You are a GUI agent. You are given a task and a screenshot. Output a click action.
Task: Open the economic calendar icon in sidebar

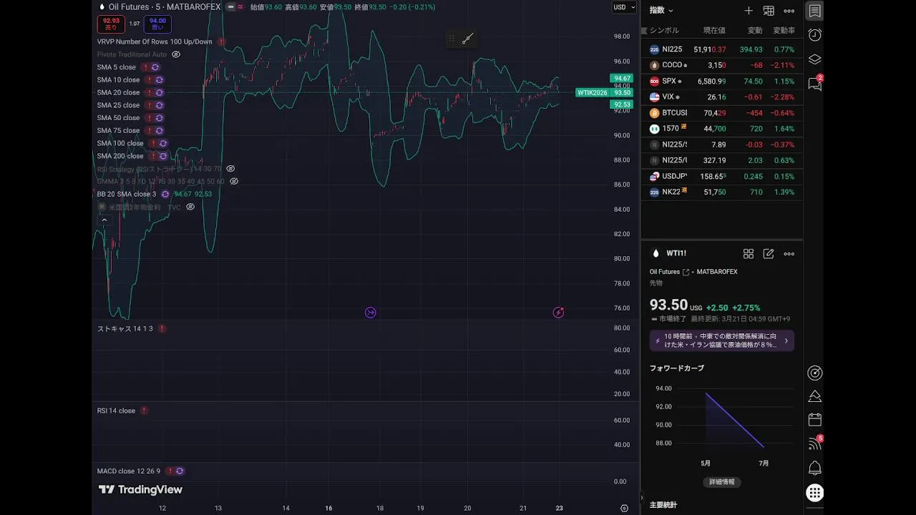(x=814, y=420)
